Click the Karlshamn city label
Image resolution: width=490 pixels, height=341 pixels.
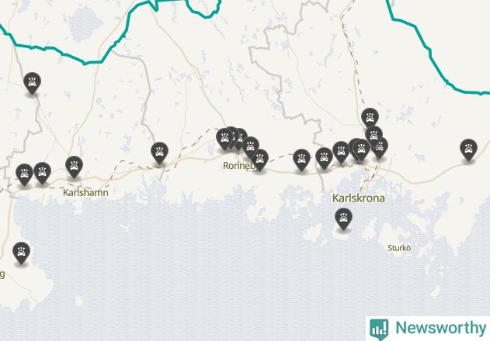(x=85, y=192)
